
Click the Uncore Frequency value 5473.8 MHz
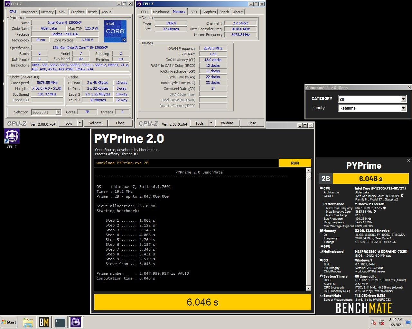pos(240,35)
